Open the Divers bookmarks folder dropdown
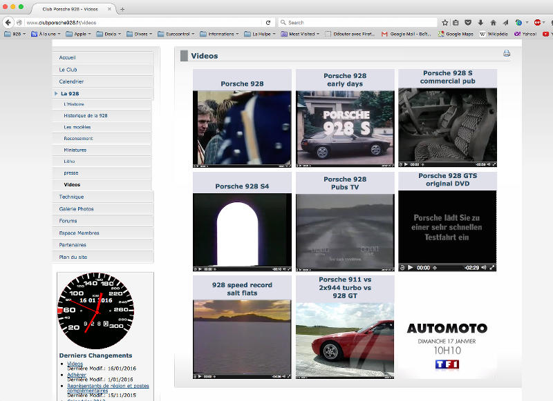The height and width of the screenshot is (401, 553). coord(139,34)
